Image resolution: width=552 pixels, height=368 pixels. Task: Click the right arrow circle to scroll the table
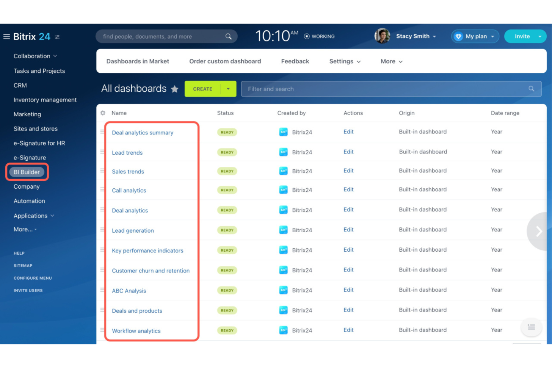coord(539,231)
